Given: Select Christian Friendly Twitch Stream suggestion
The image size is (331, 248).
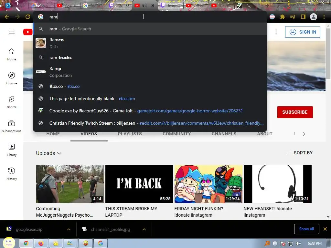Looking at the screenshot, I should point(150,123).
